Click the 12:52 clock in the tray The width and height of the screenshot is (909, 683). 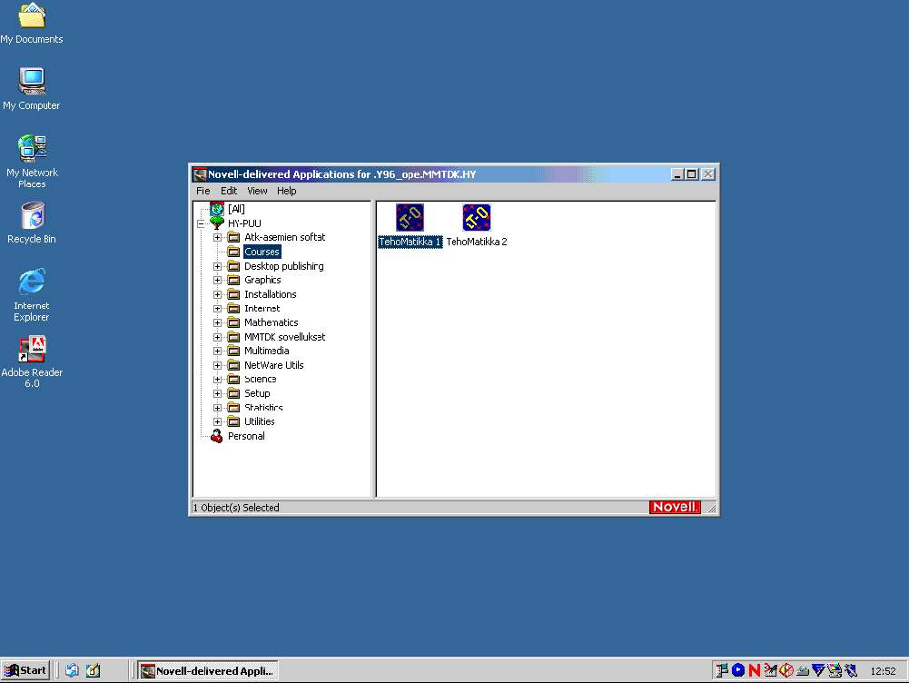click(x=883, y=671)
